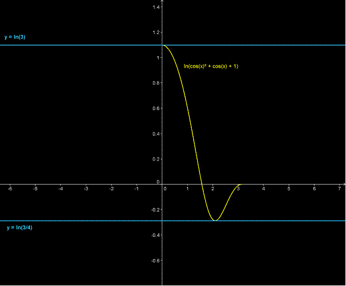Click the x-axis tick label -3
Screen dimensions: 346x286
click(x=86, y=188)
